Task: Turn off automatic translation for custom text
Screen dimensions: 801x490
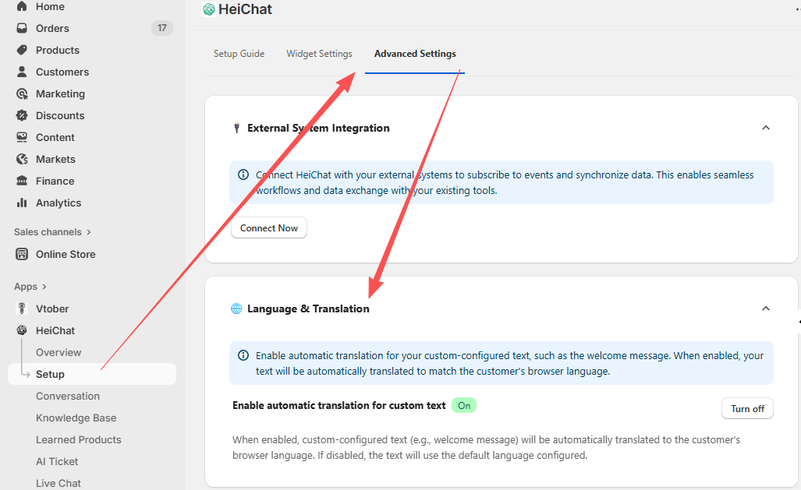Action: [x=747, y=409]
